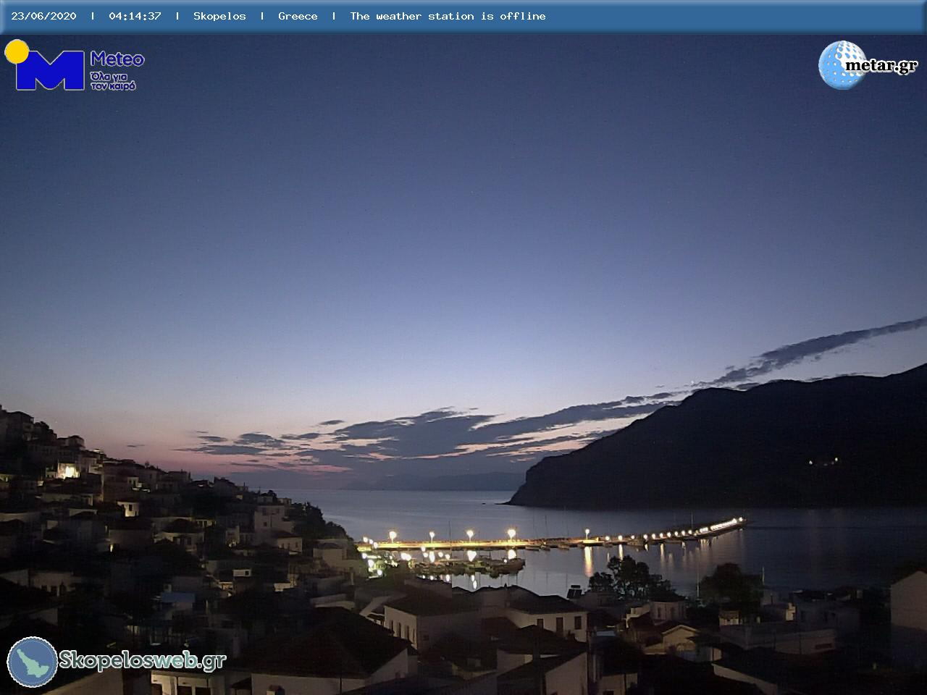
Task: Open the Skopelosweb.gr link text
Action: (x=143, y=660)
